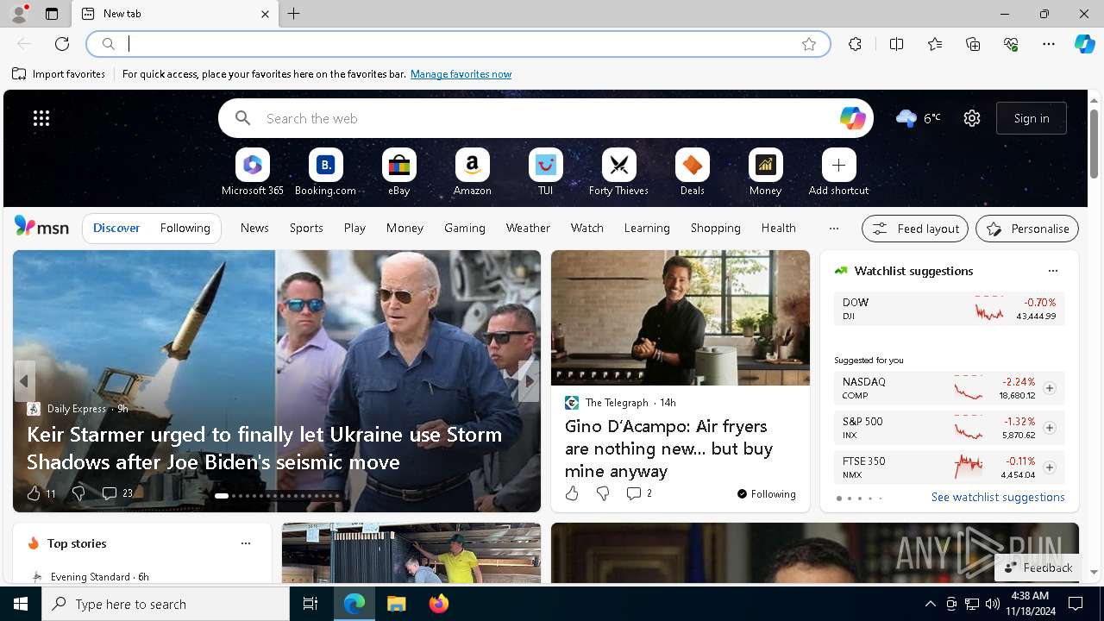This screenshot has width=1104, height=621.
Task: Open the Collections toolbar icon
Action: click(x=973, y=44)
